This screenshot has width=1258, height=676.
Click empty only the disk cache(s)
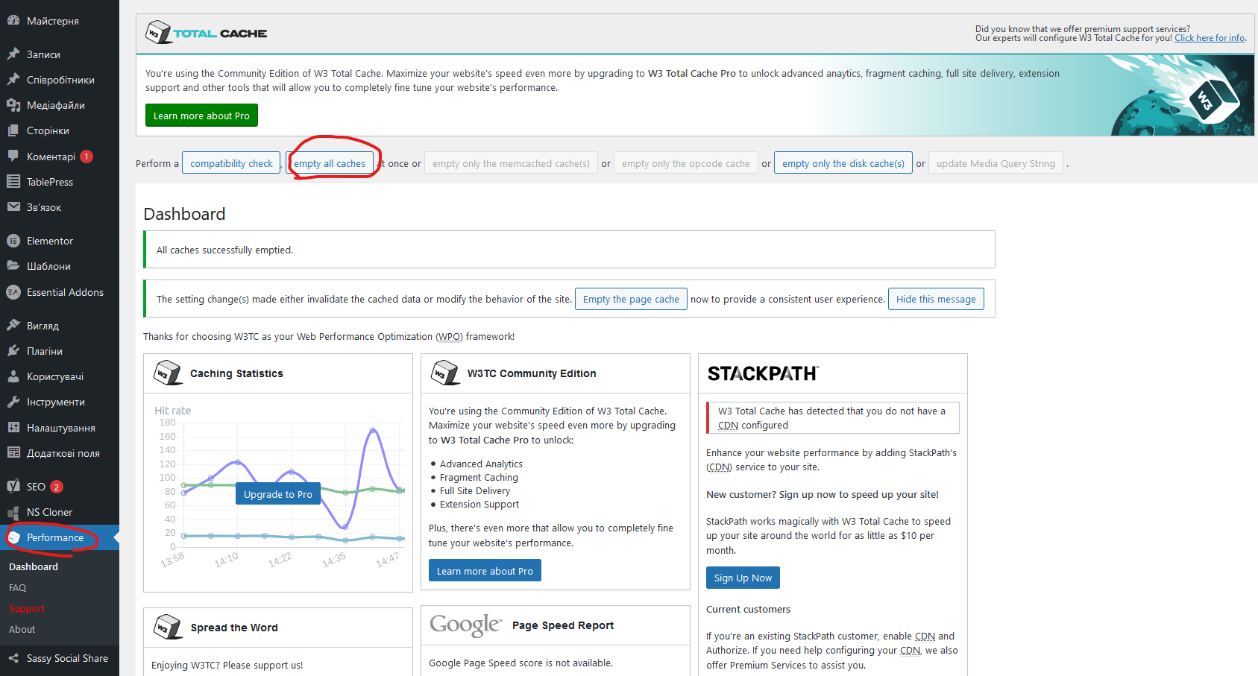click(843, 163)
